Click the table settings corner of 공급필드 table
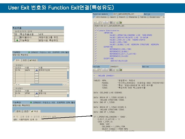 point(68,68)
